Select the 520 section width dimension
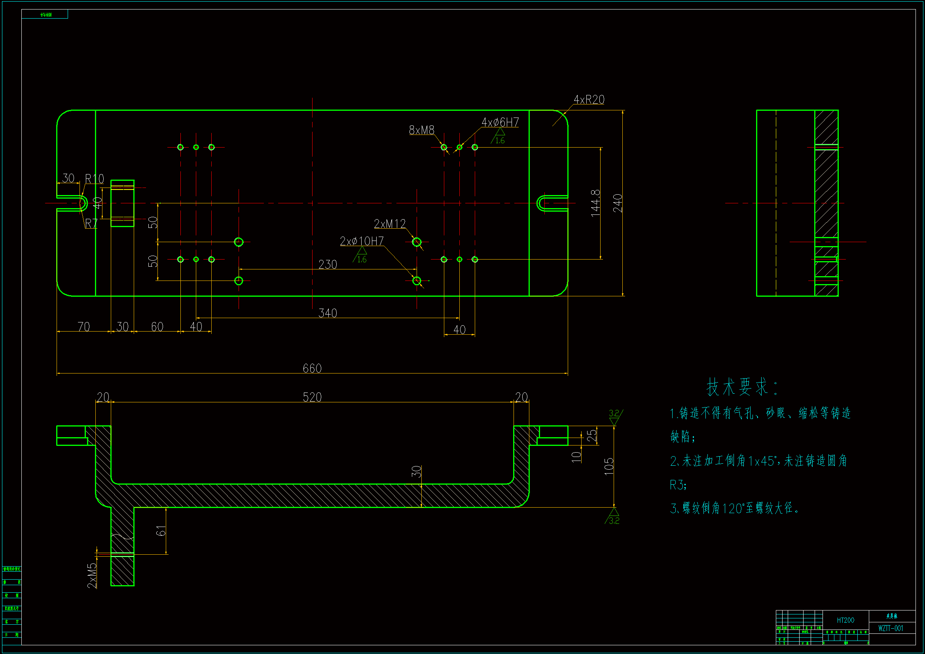This screenshot has height=654, width=925. coord(312,397)
